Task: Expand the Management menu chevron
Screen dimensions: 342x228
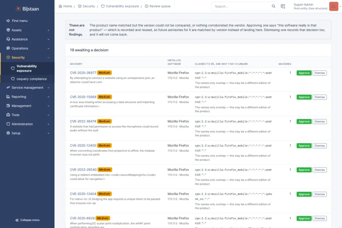Action: [49, 106]
